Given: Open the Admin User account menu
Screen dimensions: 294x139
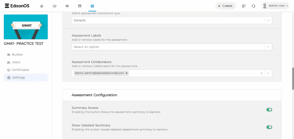Looking at the screenshot, I should click(x=275, y=6).
